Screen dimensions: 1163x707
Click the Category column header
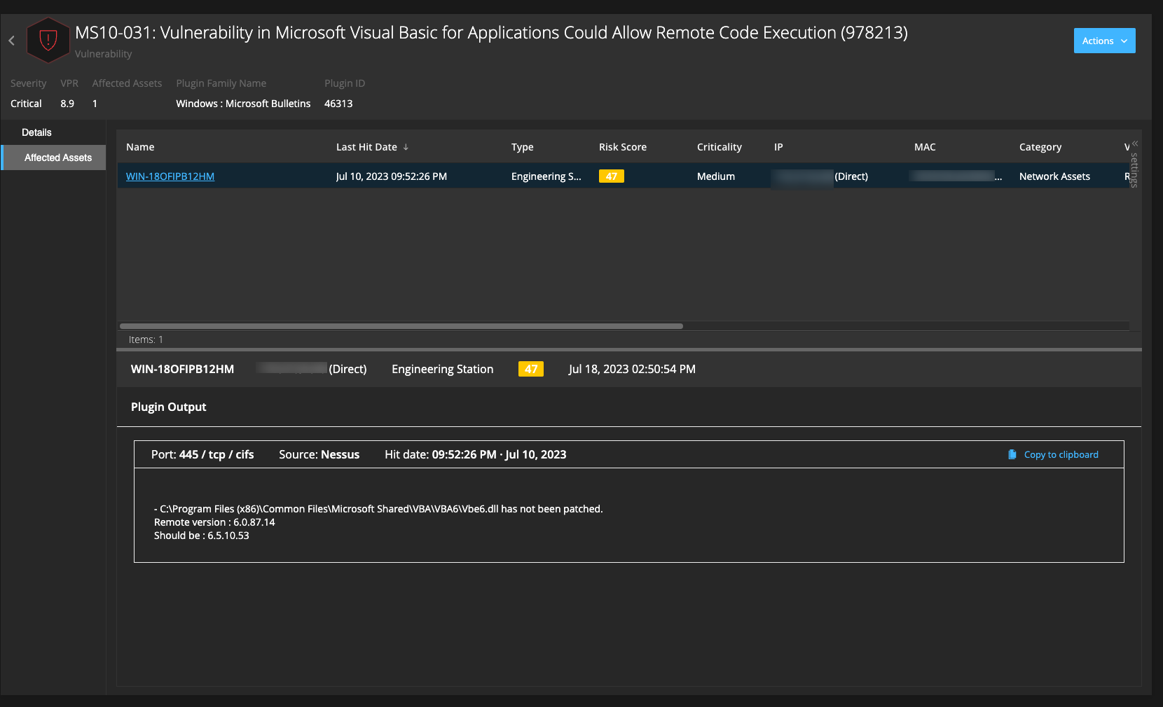click(x=1040, y=147)
